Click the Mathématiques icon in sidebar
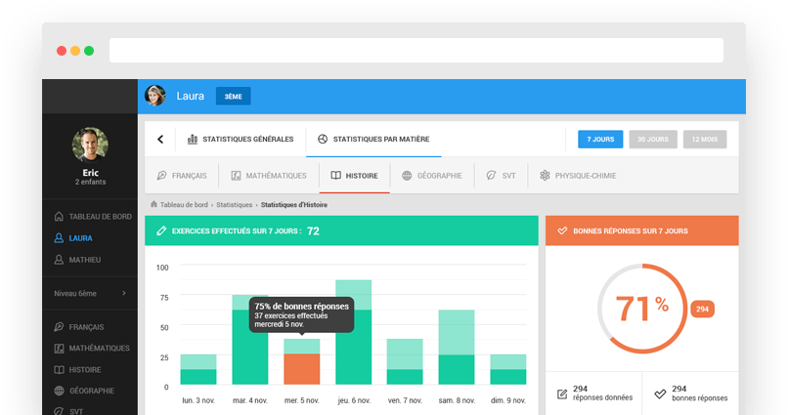The height and width of the screenshot is (415, 788). click(x=60, y=348)
